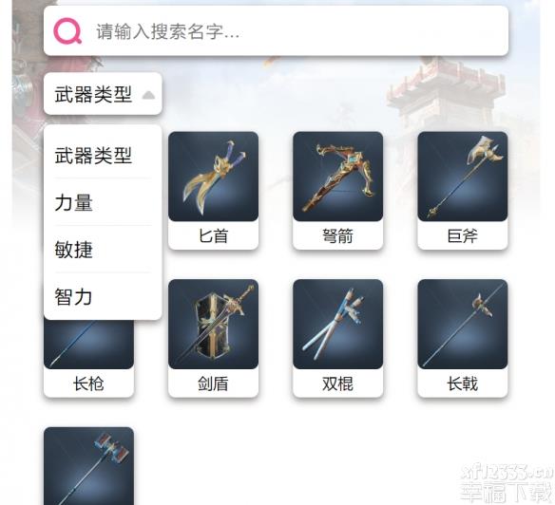Click the 弩箭 name label
Image resolution: width=555 pixels, height=505 pixels.
(338, 235)
